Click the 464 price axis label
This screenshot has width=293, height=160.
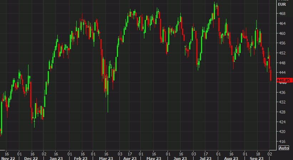[282, 23]
